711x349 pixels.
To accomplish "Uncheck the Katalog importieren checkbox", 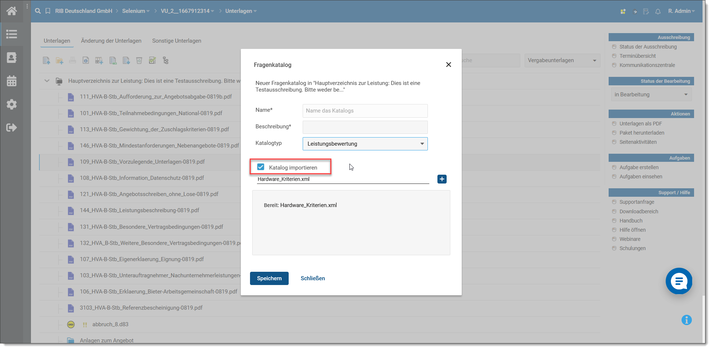I will tap(261, 167).
